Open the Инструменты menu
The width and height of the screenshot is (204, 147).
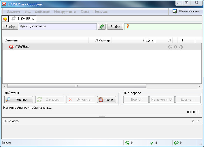pyautogui.click(x=66, y=12)
